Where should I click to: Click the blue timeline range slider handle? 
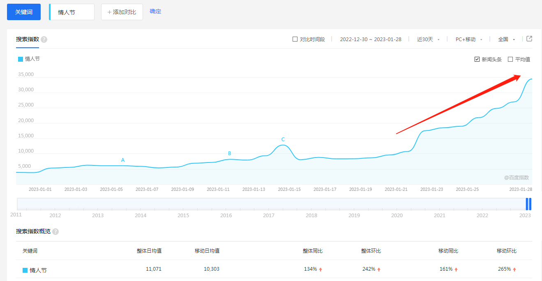click(x=528, y=204)
